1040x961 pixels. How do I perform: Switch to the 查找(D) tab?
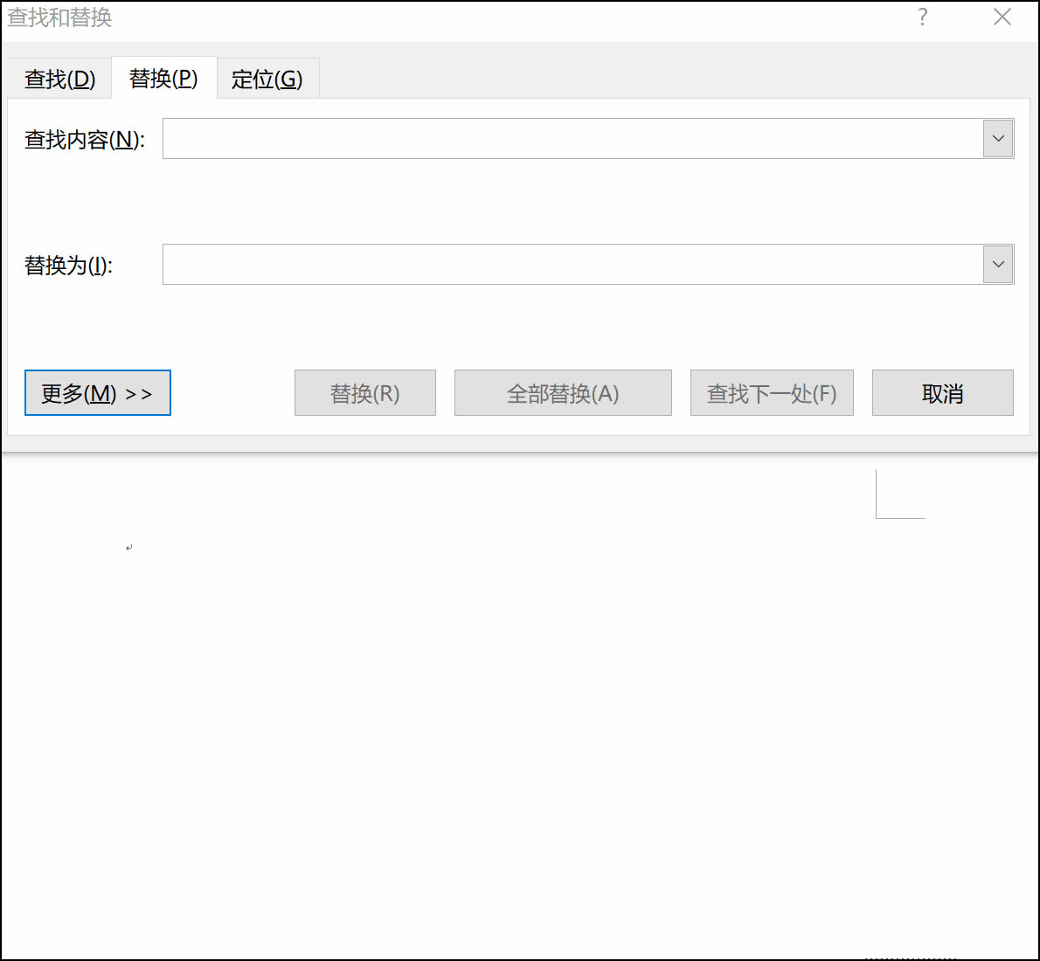pyautogui.click(x=59, y=79)
